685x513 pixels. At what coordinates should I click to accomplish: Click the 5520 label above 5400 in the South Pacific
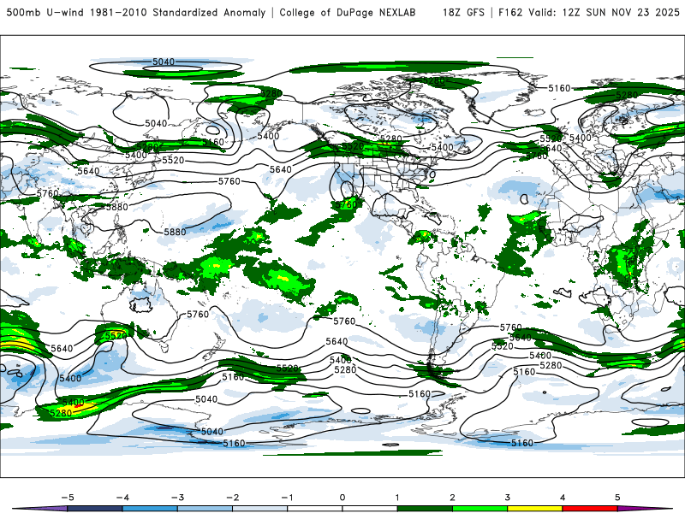tap(287, 369)
